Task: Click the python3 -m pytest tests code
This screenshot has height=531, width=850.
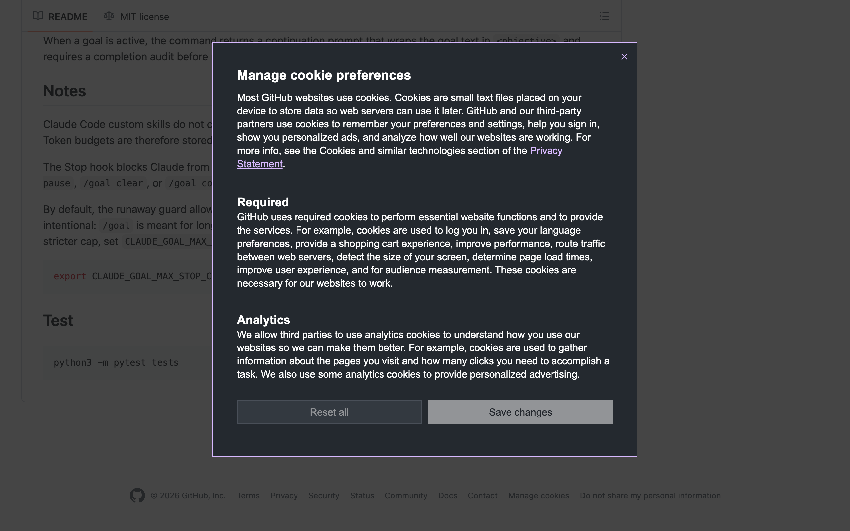Action: (116, 362)
